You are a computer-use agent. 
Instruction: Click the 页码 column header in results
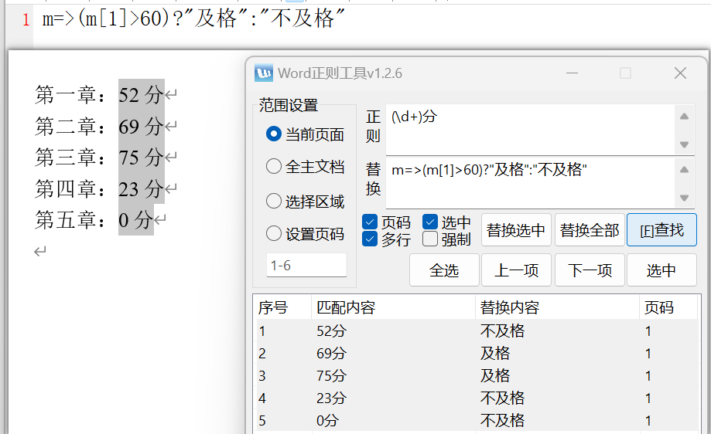pos(668,307)
